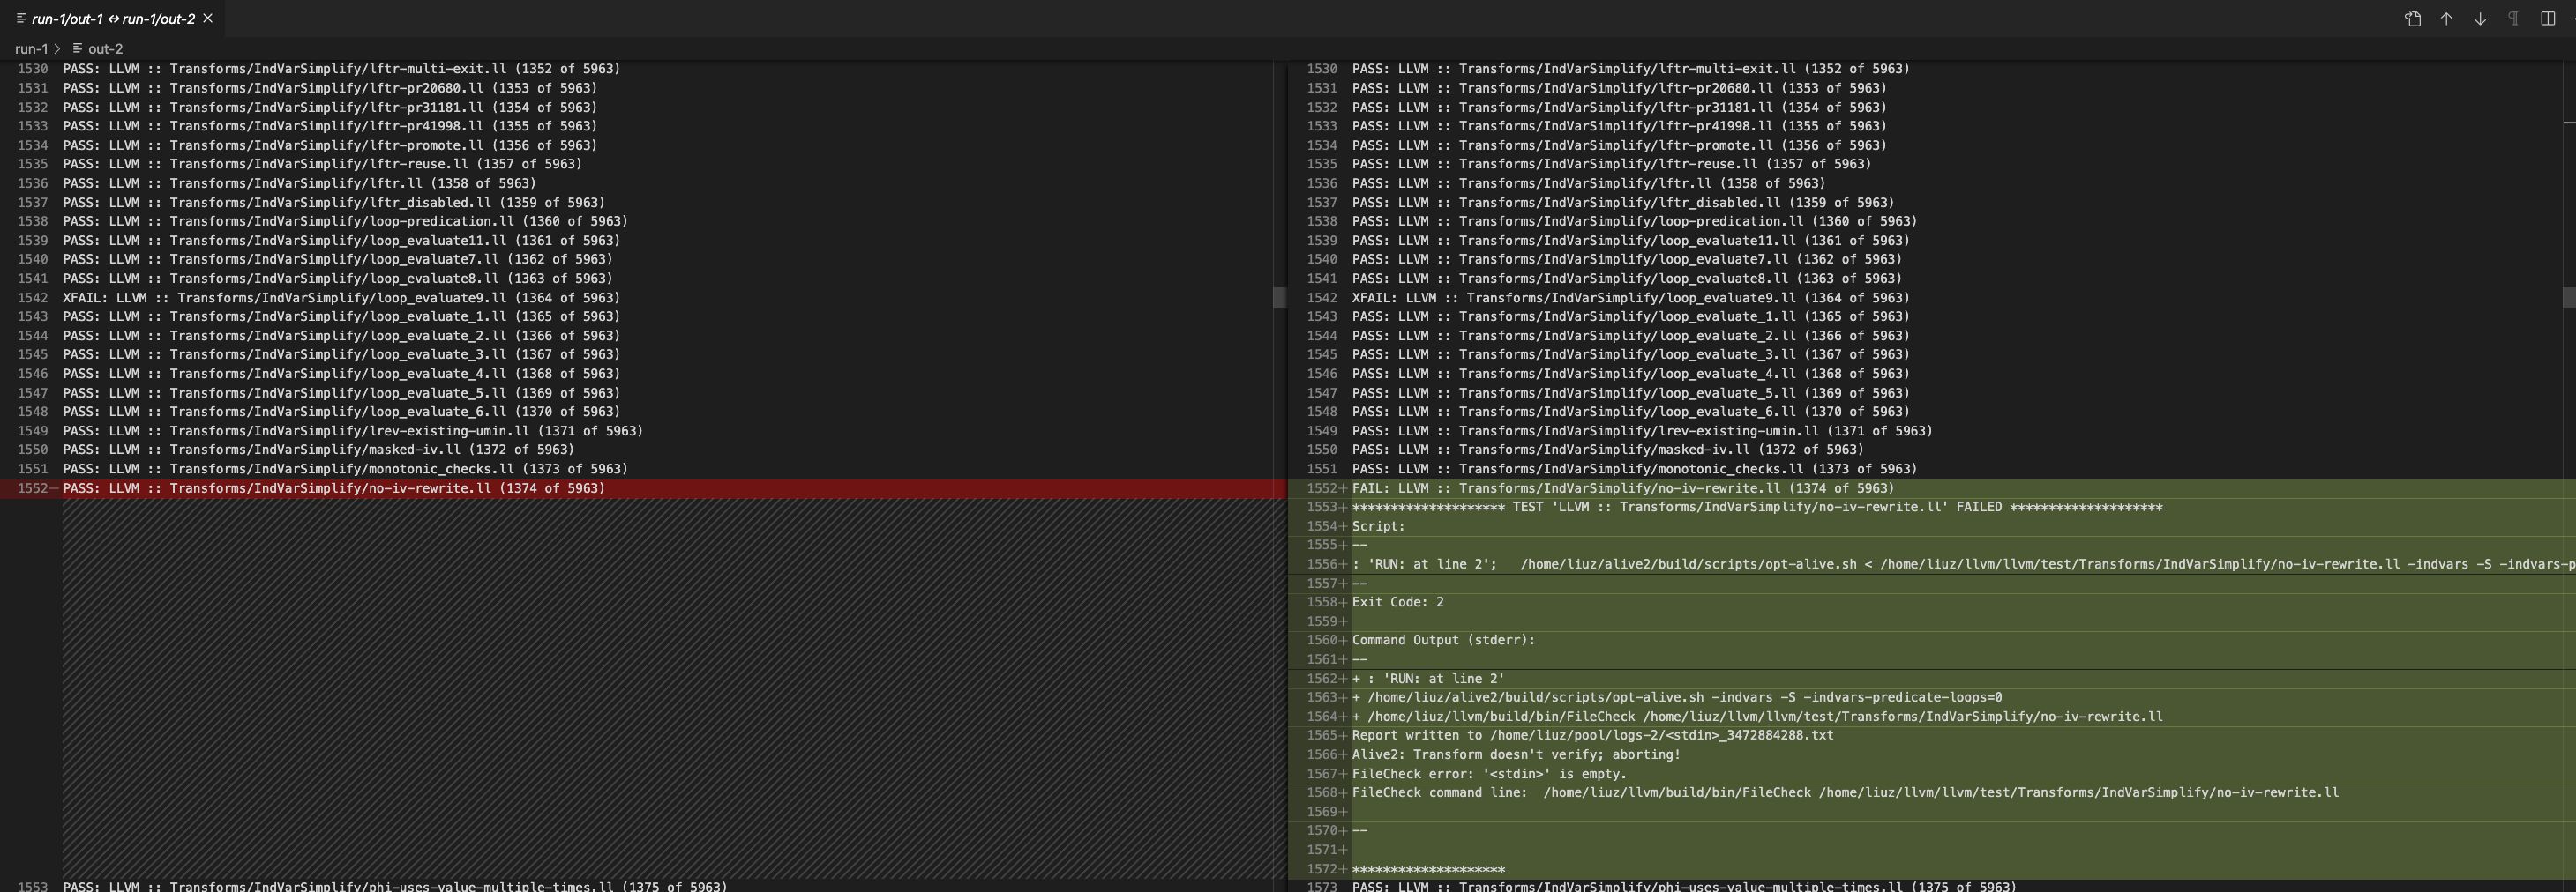This screenshot has width=2576, height=892.
Task: Click the scrollbar between the two diff panes
Action: click(x=1281, y=298)
